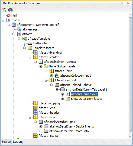Collapse the f:view node
The height and width of the screenshot is (146, 133).
[3, 20]
